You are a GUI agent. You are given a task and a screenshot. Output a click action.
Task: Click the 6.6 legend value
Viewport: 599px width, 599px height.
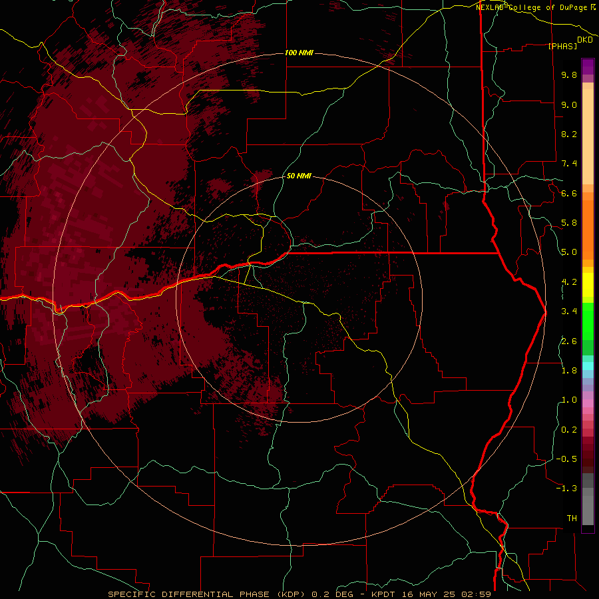569,193
